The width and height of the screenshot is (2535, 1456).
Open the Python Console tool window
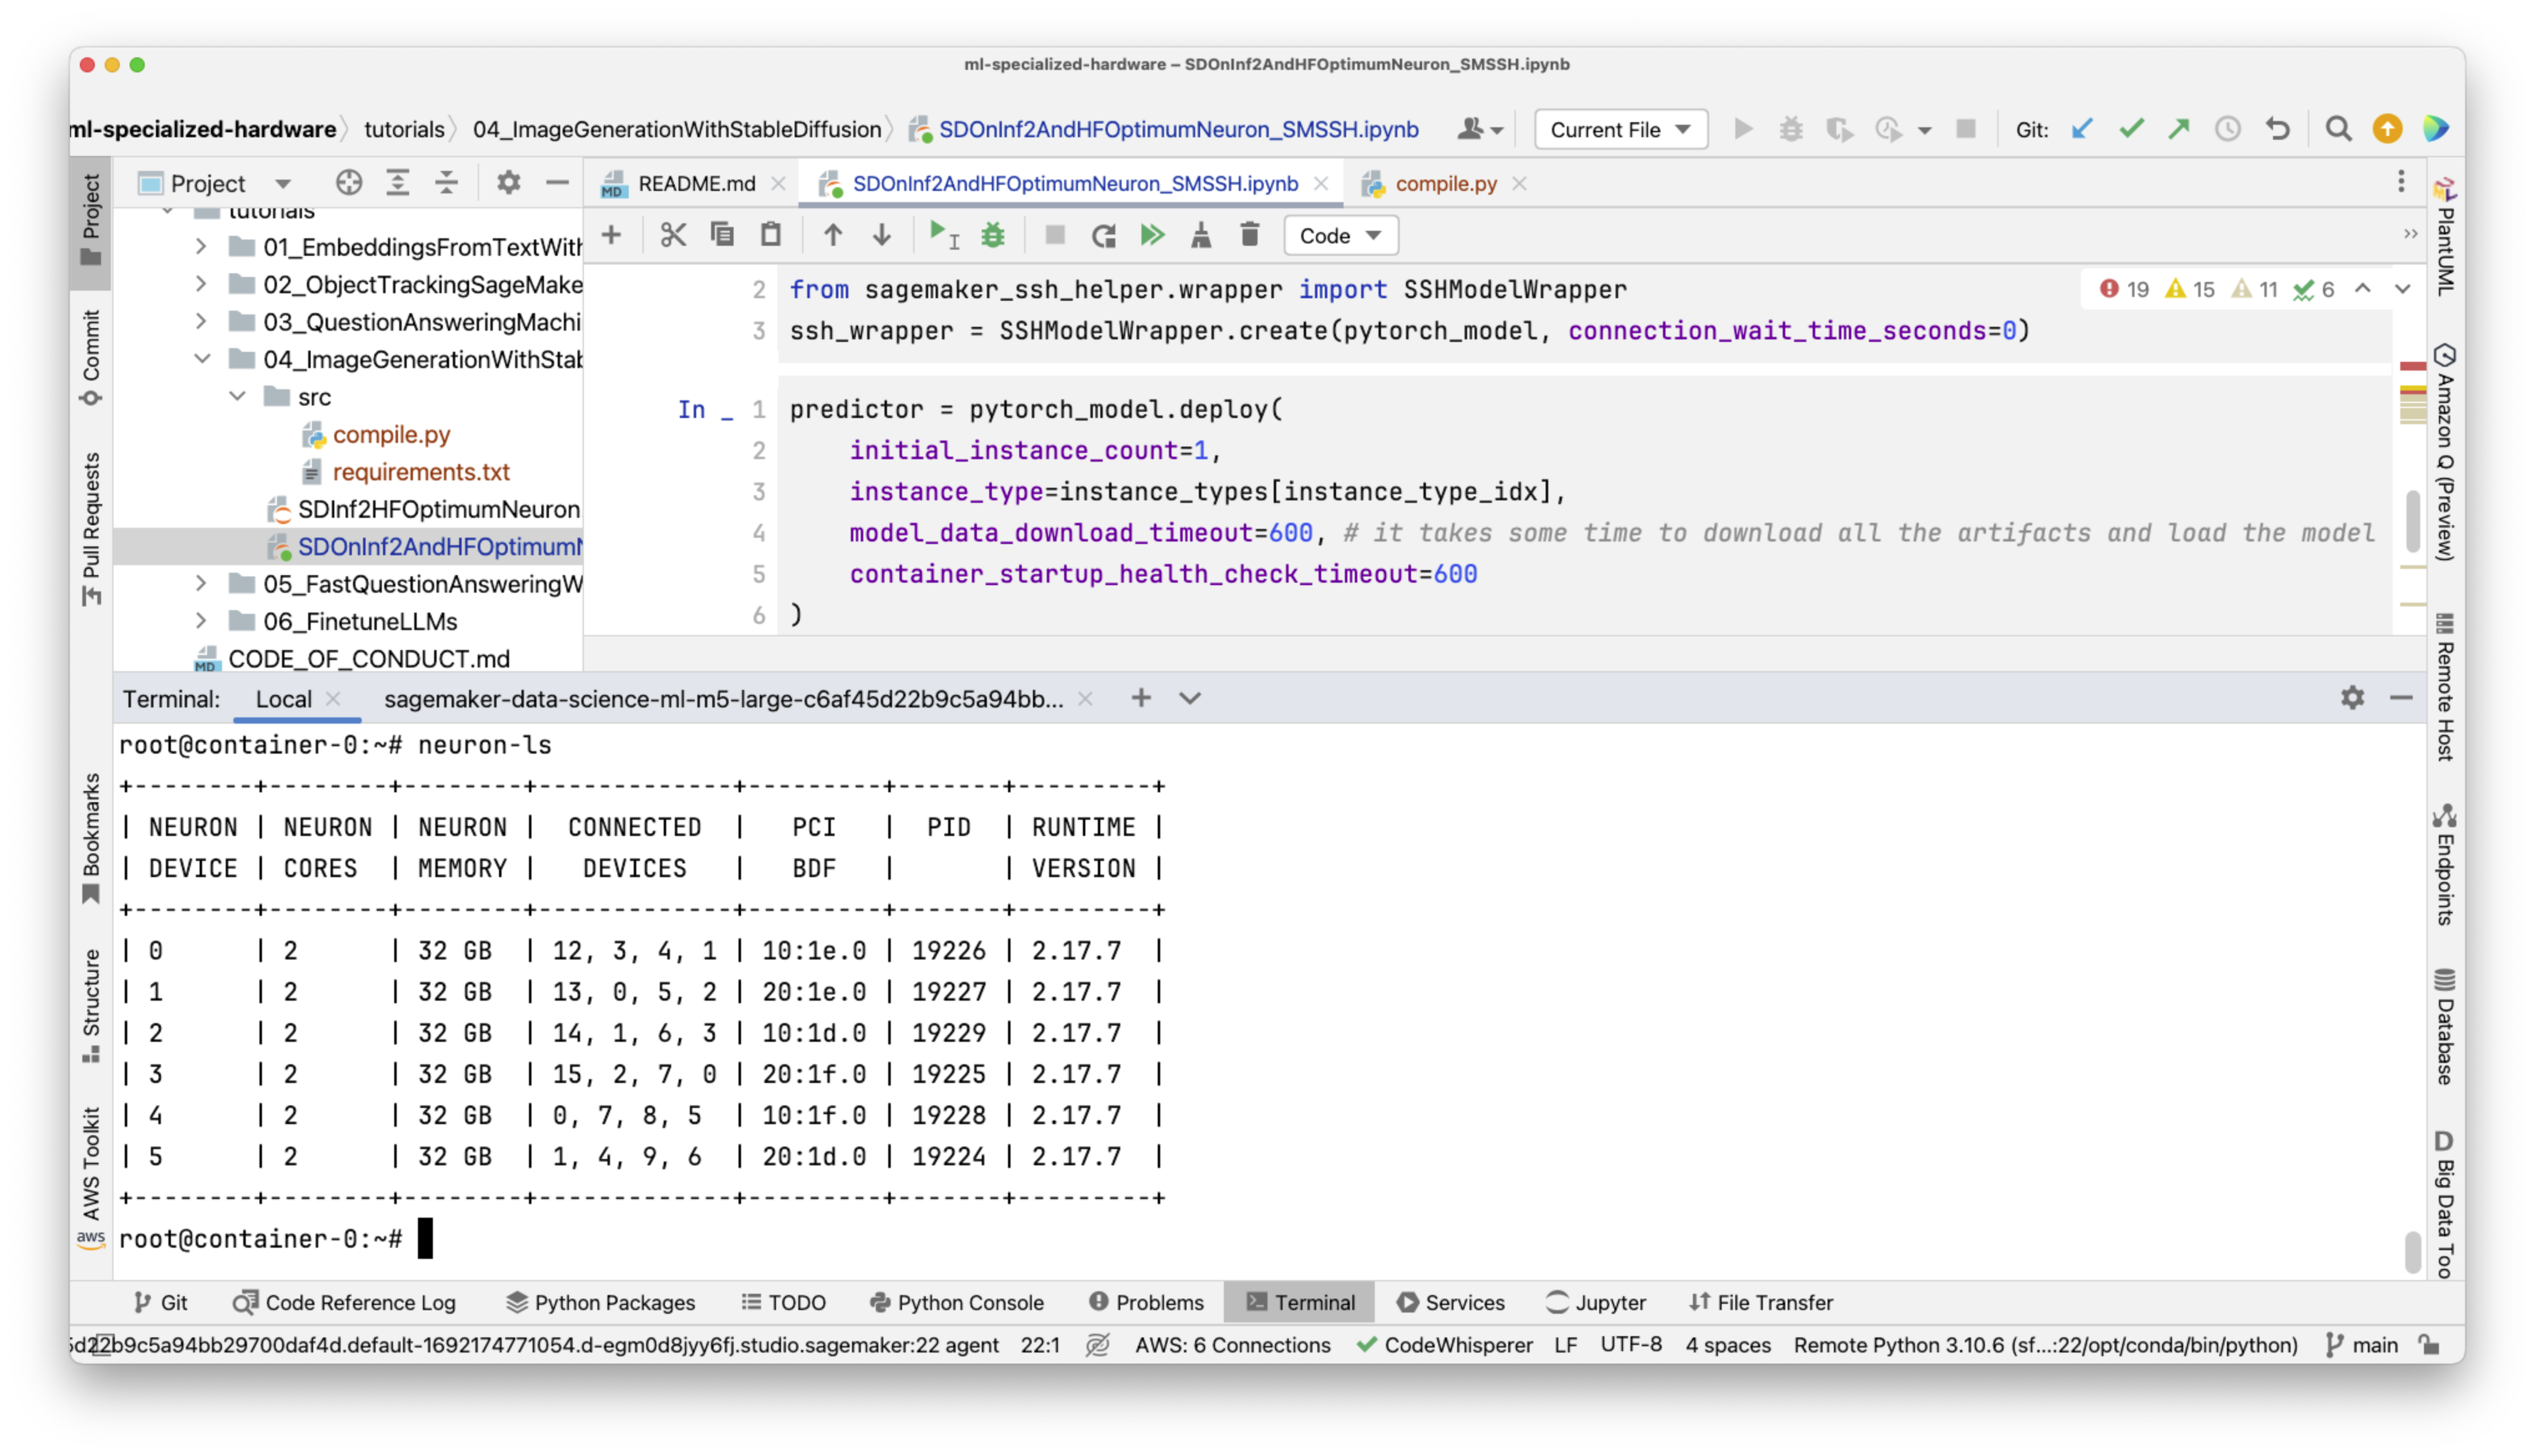957,1302
